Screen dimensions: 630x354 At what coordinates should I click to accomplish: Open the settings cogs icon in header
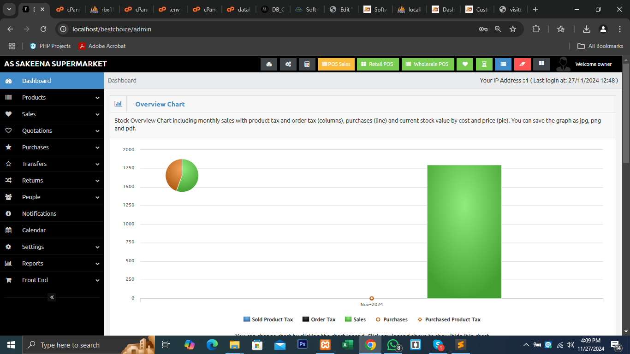288,64
